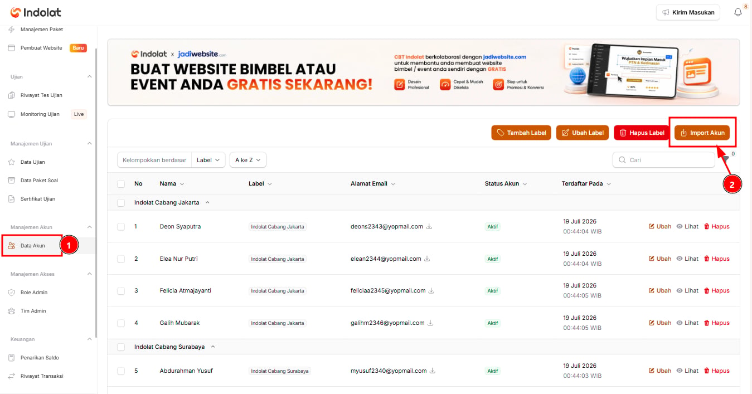Open Penarikan Saldo menu item
Screen dimensions: 752x394
pyautogui.click(x=40, y=358)
